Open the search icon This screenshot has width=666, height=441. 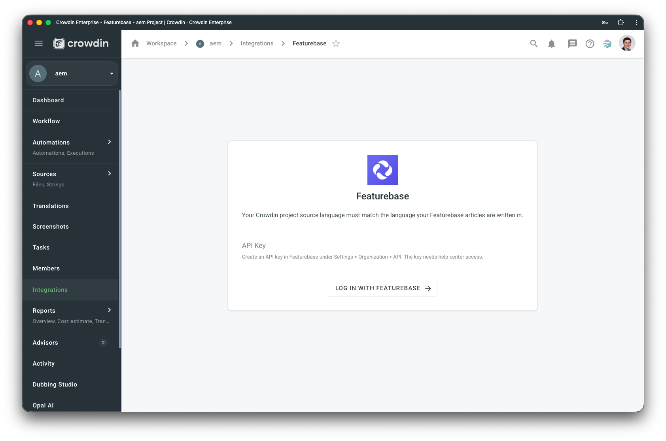click(534, 44)
